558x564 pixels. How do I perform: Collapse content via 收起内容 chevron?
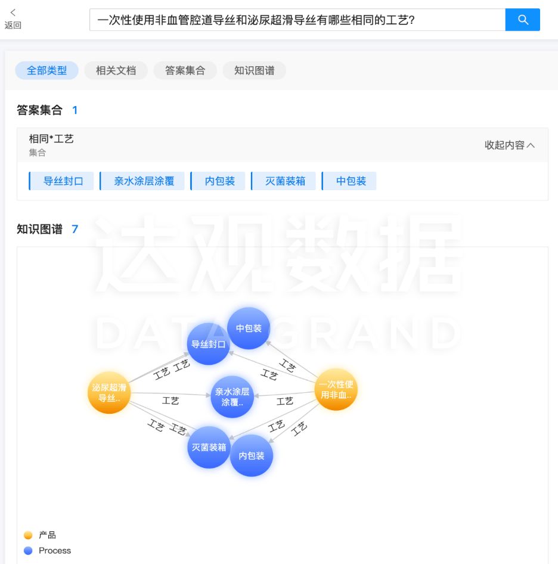(x=510, y=145)
